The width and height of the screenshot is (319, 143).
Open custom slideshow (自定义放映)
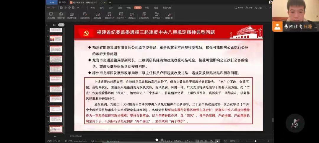[85, 15]
